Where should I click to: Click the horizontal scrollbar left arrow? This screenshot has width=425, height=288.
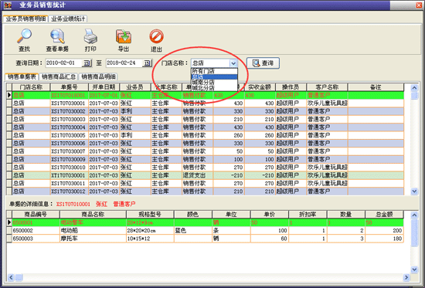pos(11,277)
